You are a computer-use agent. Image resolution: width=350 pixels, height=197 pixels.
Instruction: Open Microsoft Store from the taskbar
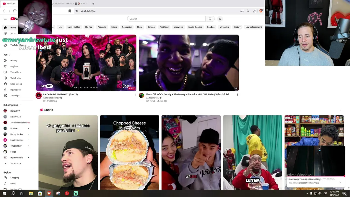tap(40, 193)
